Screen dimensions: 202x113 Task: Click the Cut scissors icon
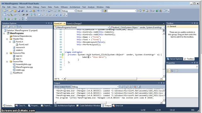click(27, 11)
